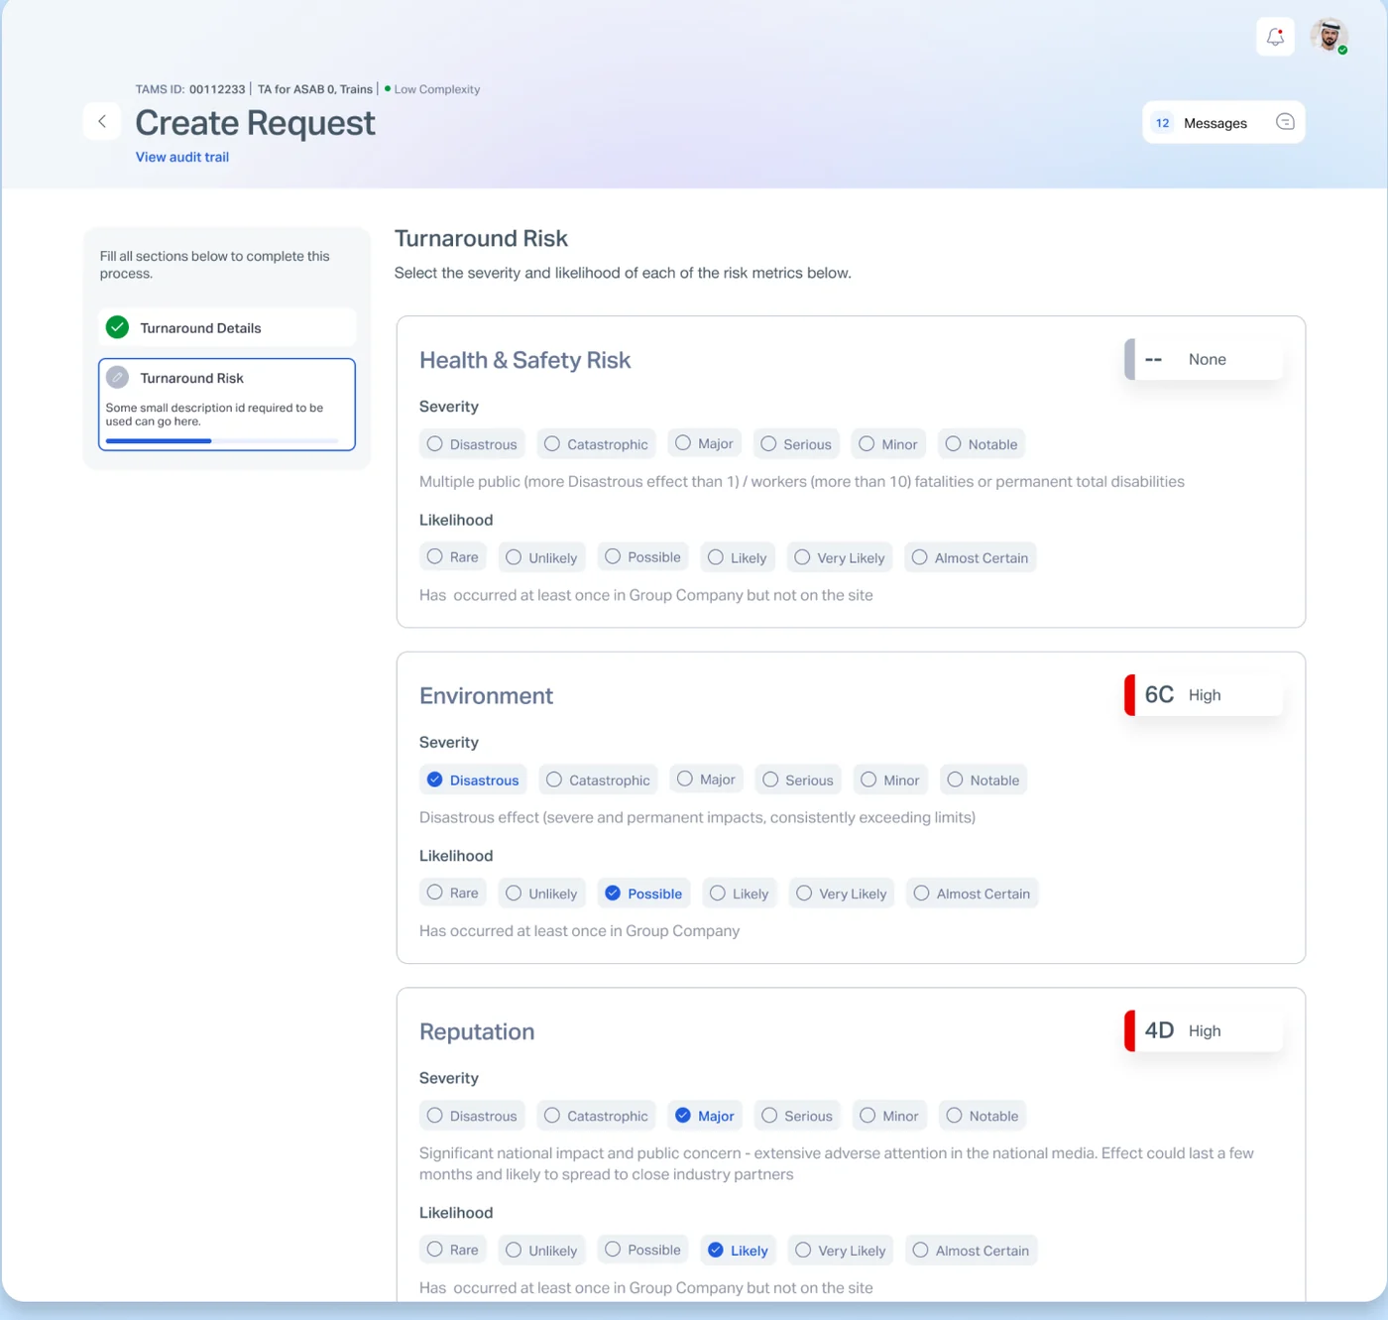Click the selected Disastrous option in Environment
Image resolution: width=1388 pixels, height=1320 pixels.
(473, 780)
